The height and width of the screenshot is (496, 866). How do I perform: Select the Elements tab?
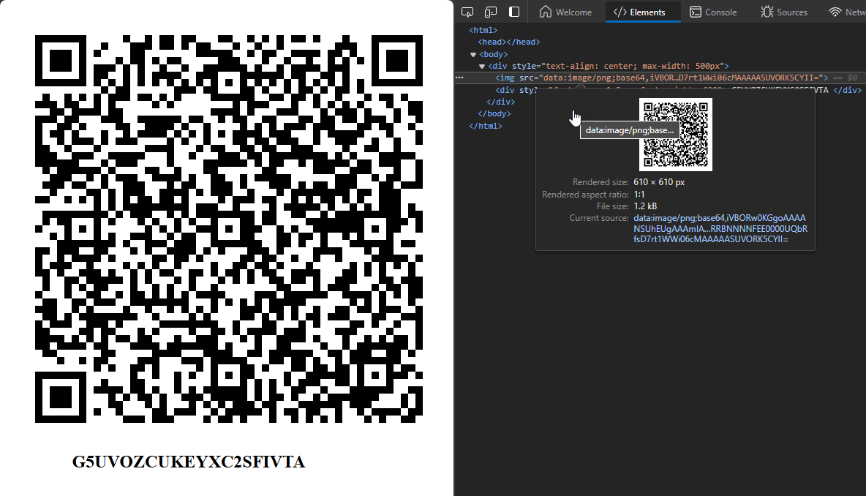click(x=639, y=12)
